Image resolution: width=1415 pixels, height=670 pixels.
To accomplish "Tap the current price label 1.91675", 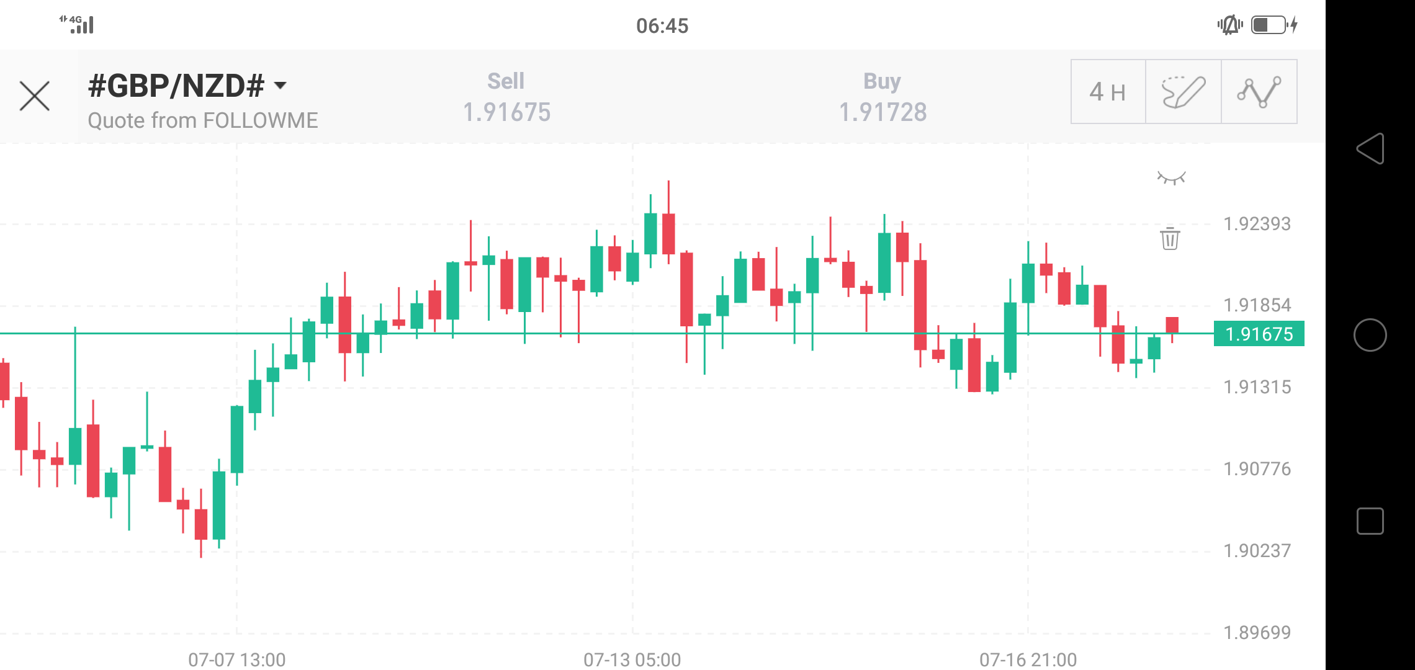I will click(1259, 334).
